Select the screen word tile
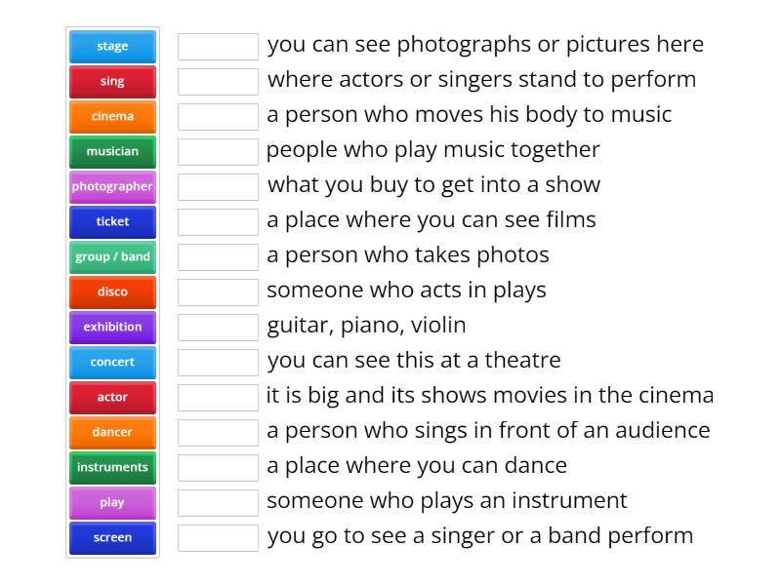Screen dimensions: 781x585 click(111, 537)
